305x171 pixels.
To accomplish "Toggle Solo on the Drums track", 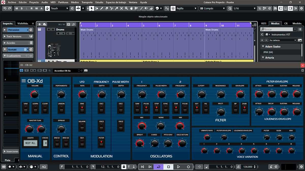I will [x=53, y=29].
